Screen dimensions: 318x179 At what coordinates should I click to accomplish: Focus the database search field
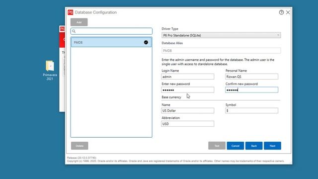111,31
